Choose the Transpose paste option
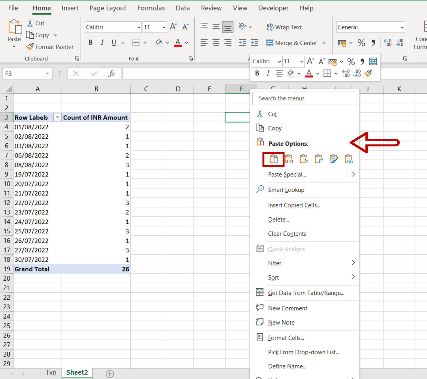The image size is (427, 379). (319, 159)
